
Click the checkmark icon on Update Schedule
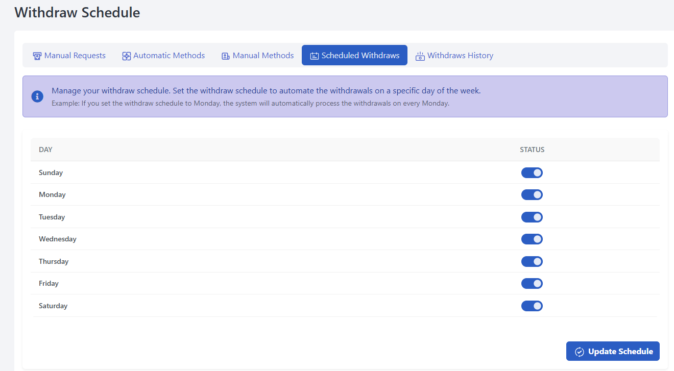pos(579,352)
